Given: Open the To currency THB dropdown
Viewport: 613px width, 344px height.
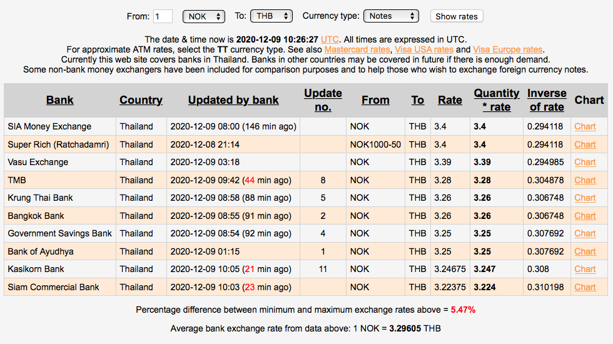Looking at the screenshot, I should (x=271, y=16).
